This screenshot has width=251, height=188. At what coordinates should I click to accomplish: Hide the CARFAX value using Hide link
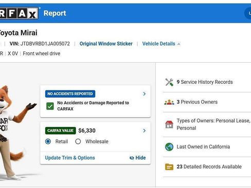tap(138, 158)
